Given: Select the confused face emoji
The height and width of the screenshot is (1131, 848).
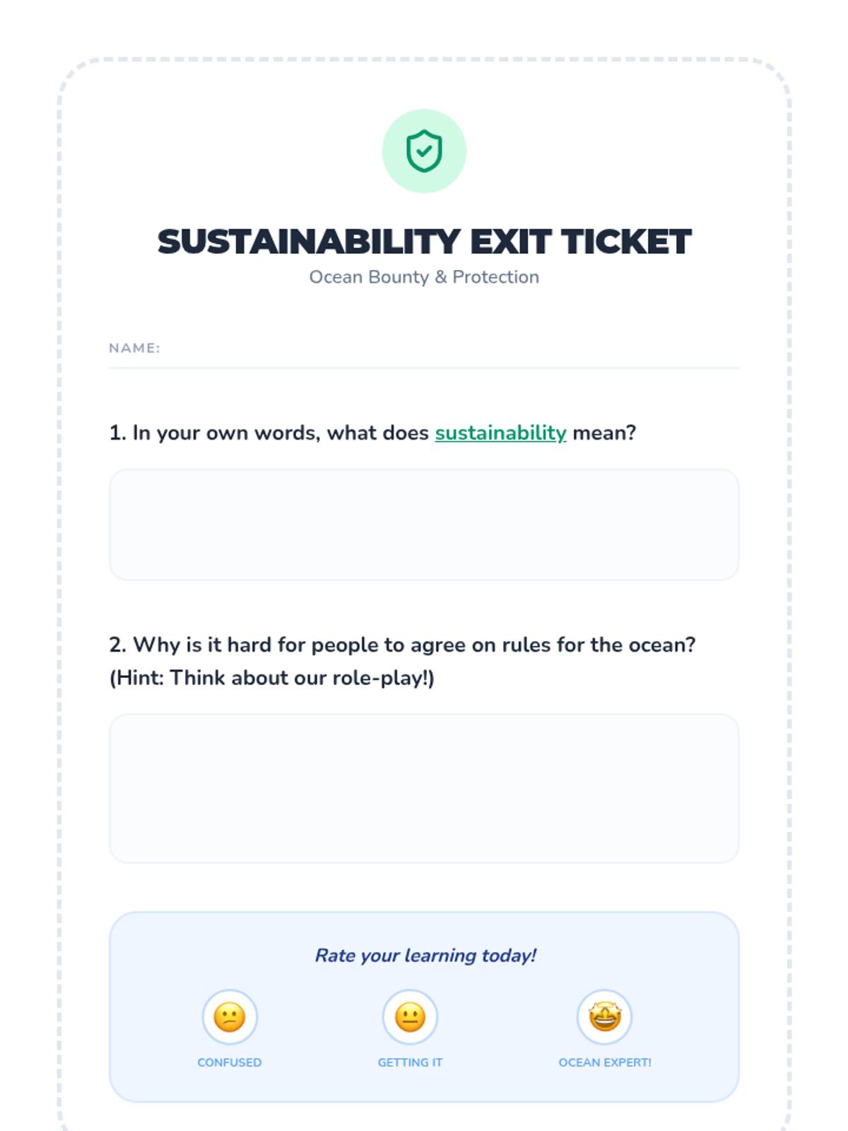Looking at the screenshot, I should pos(230,1017).
